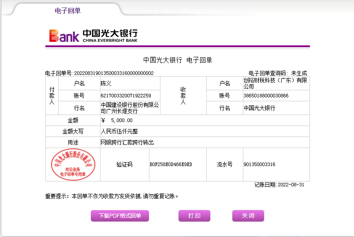Viewport: 354px width, 237px height.
Task: Click the 关闭 button
Action: click(248, 216)
